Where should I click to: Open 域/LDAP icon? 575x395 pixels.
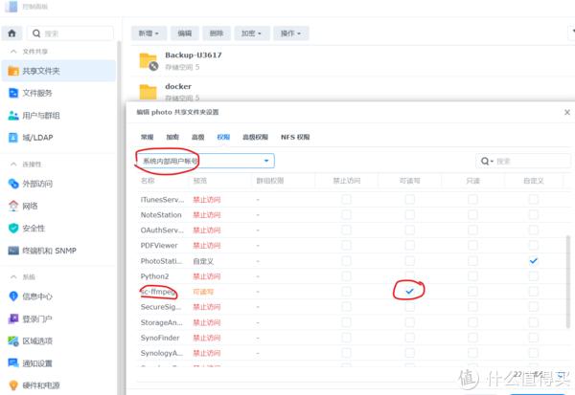(x=13, y=138)
